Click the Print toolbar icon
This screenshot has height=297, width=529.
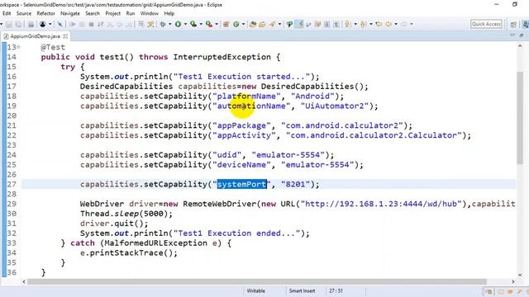pyautogui.click(x=31, y=24)
